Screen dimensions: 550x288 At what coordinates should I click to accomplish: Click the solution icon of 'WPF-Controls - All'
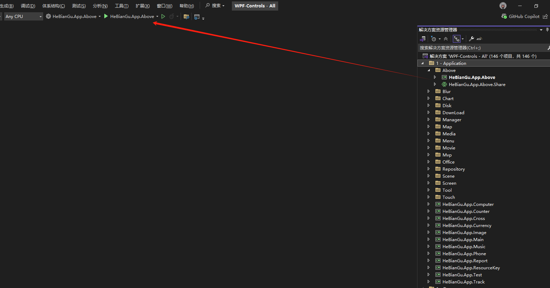point(425,56)
